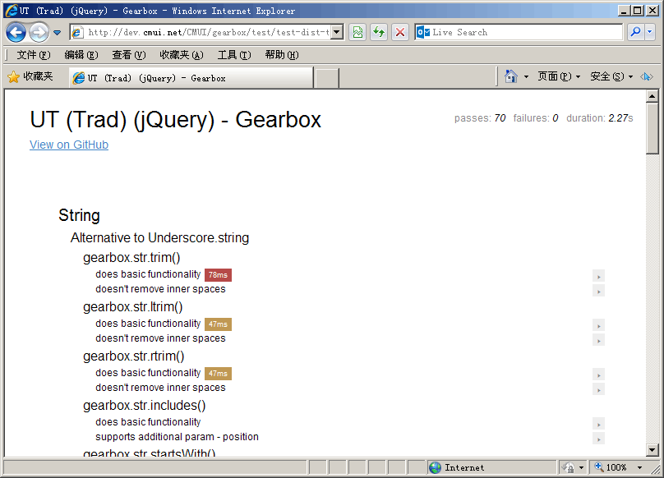The height and width of the screenshot is (478, 664).
Task: Replay supports additional param - position arrow
Action: [598, 439]
